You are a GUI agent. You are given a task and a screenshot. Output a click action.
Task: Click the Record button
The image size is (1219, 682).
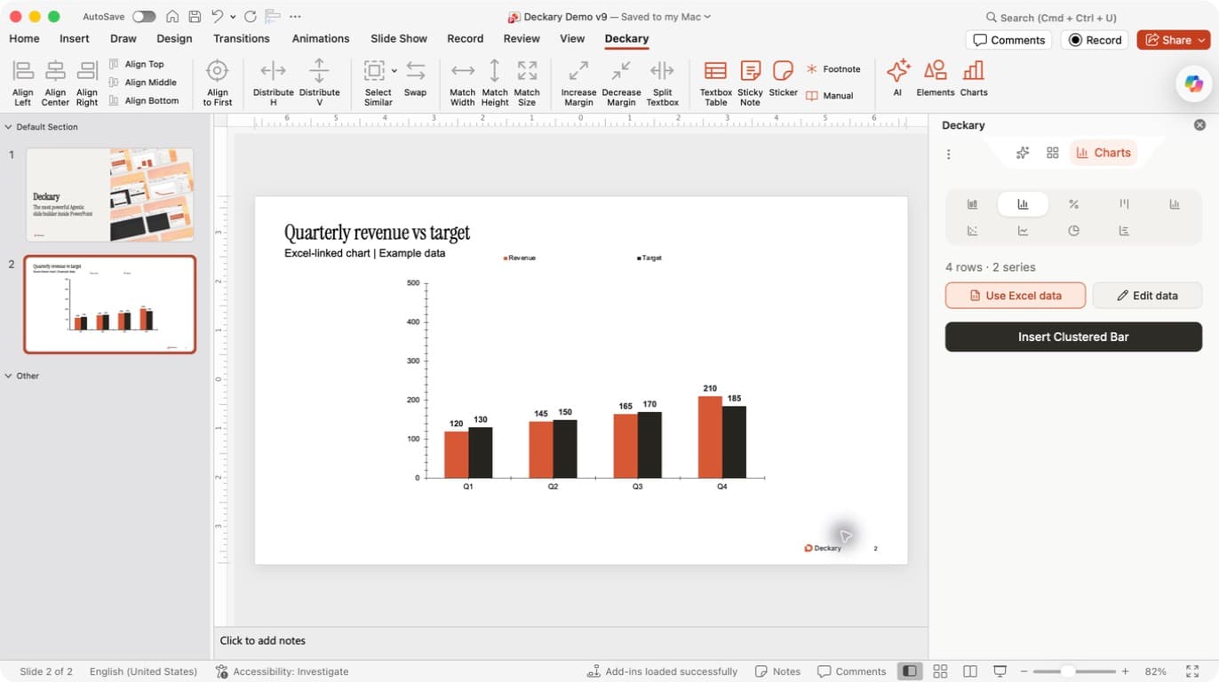1095,40
